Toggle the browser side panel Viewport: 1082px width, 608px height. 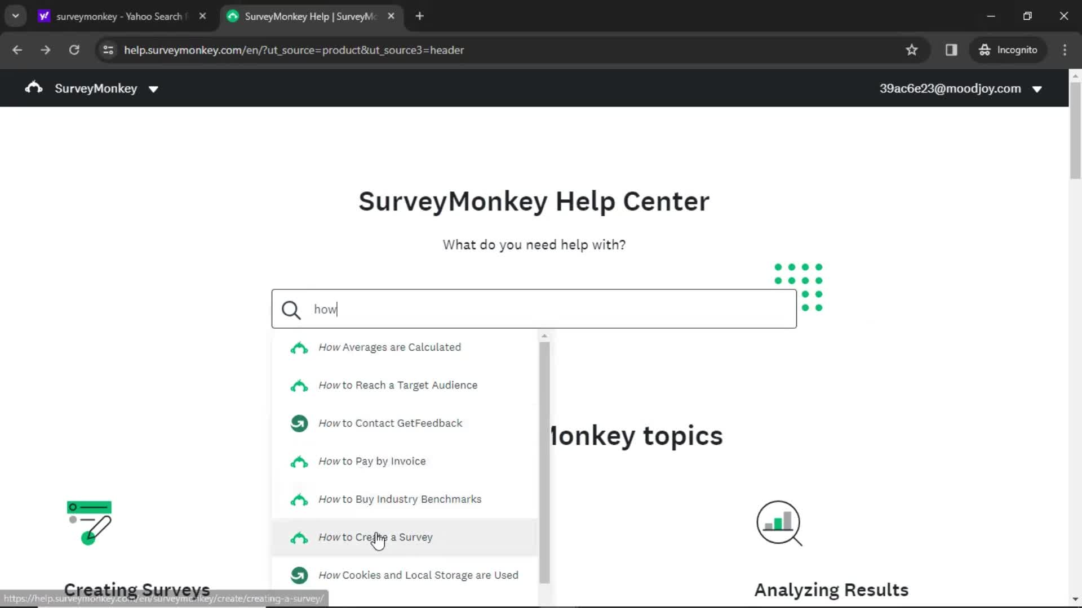pyautogui.click(x=951, y=50)
